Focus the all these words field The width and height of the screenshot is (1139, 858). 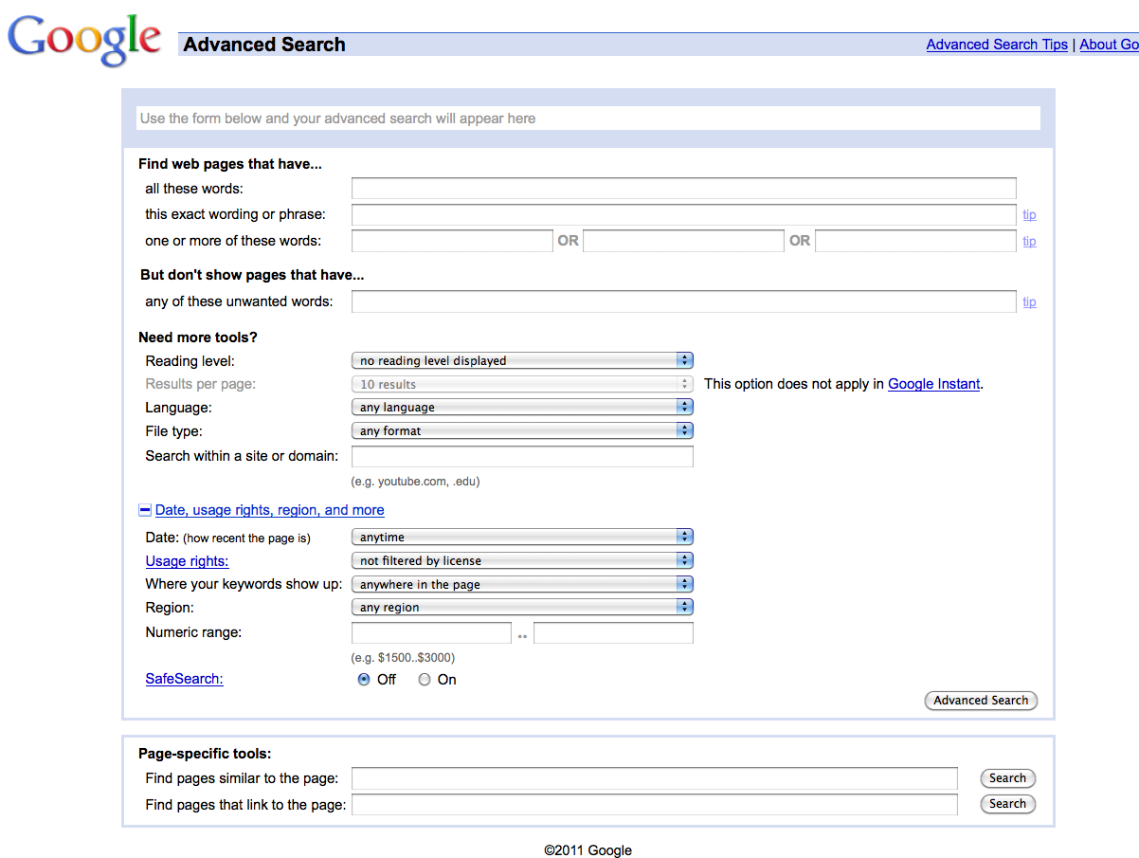click(683, 189)
